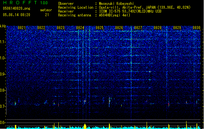204x129 pixels.
Task: Click the meteor echo below the 0825 marker
Action: tap(109, 102)
